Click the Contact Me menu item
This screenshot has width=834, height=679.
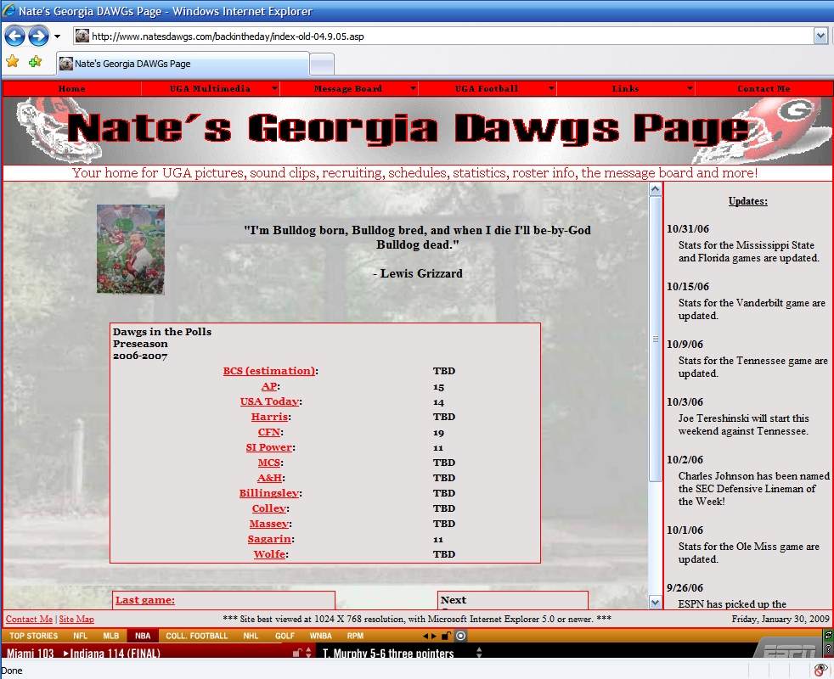pyautogui.click(x=764, y=89)
